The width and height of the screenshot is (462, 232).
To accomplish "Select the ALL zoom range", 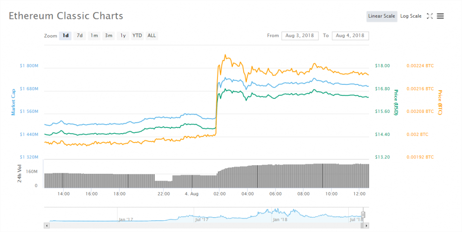I will pos(152,36).
